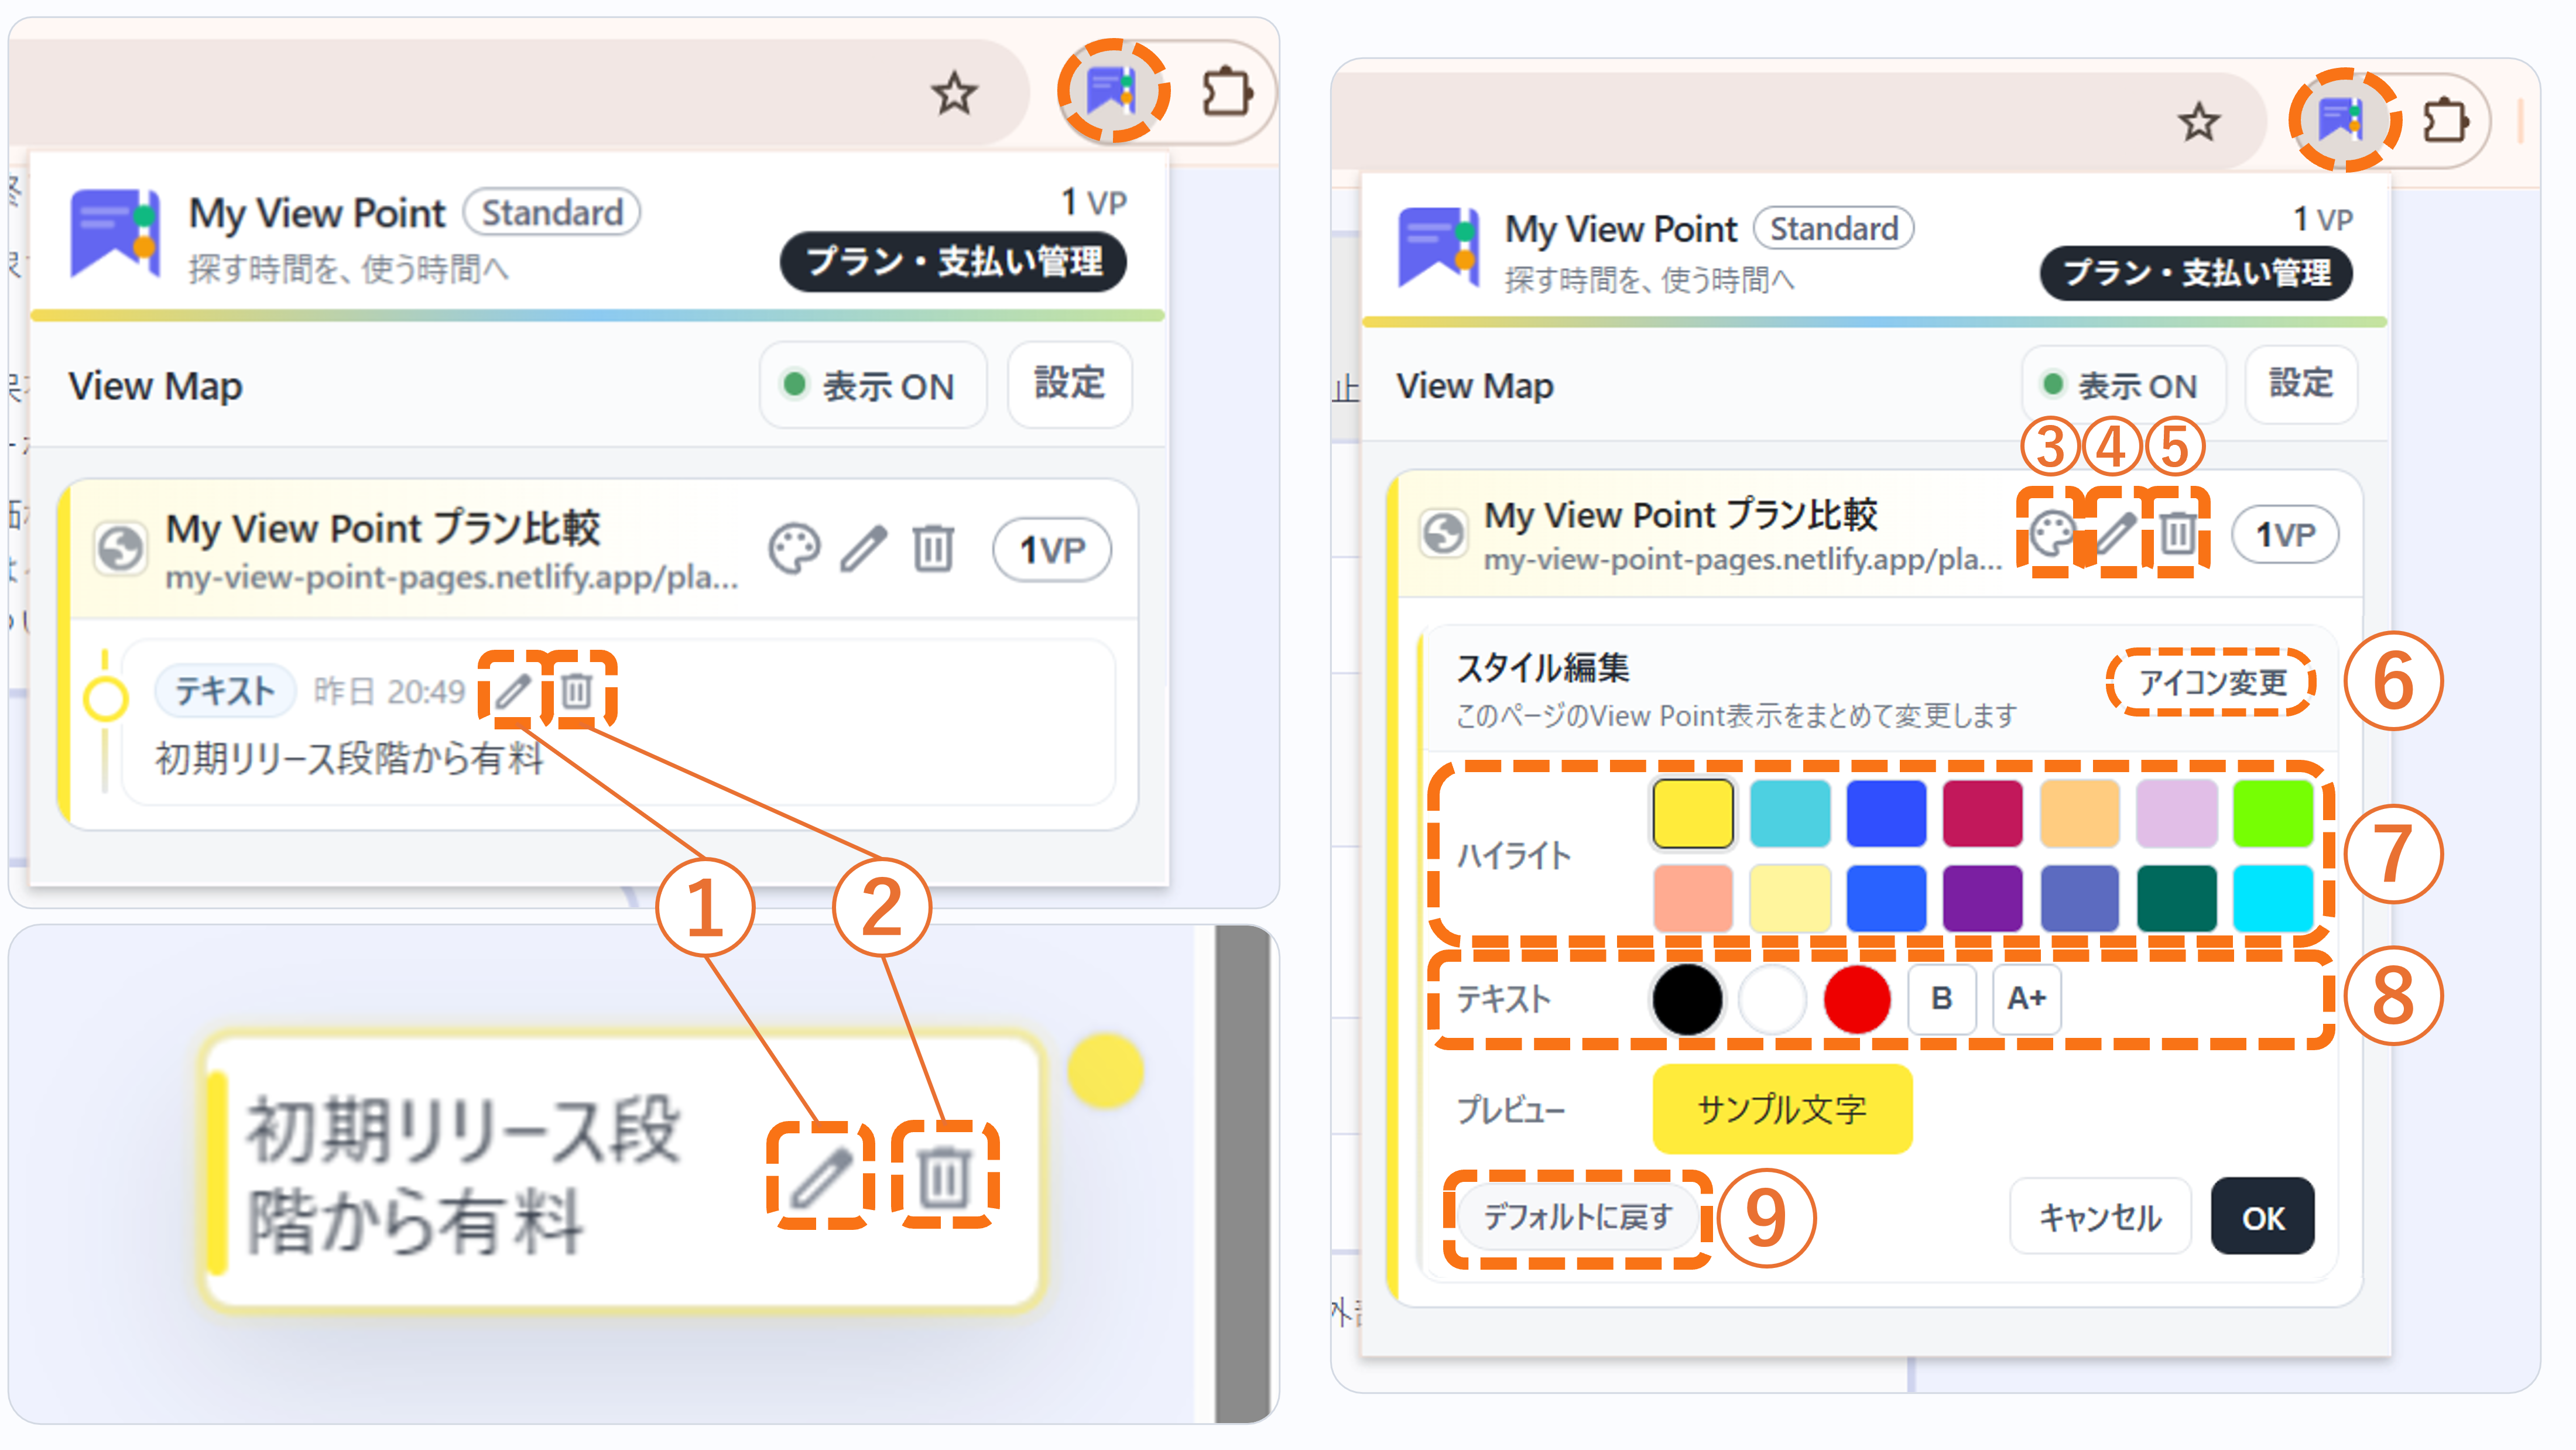Click My View Point logo in left popup header
The height and width of the screenshot is (1450, 2576).
tap(115, 234)
